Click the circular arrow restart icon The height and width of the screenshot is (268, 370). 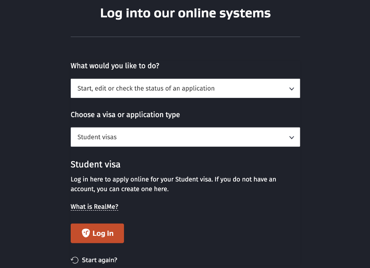(x=75, y=260)
